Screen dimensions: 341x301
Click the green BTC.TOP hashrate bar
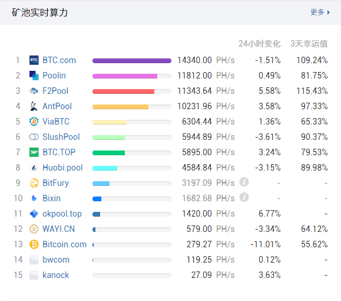tap(109, 153)
